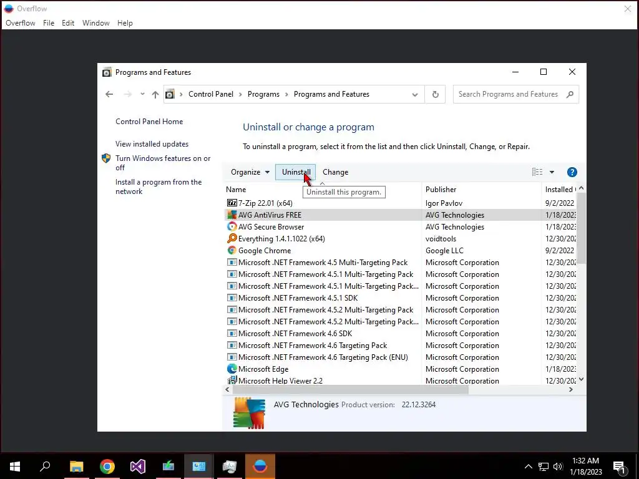Click Install a program from the network

tap(158, 186)
